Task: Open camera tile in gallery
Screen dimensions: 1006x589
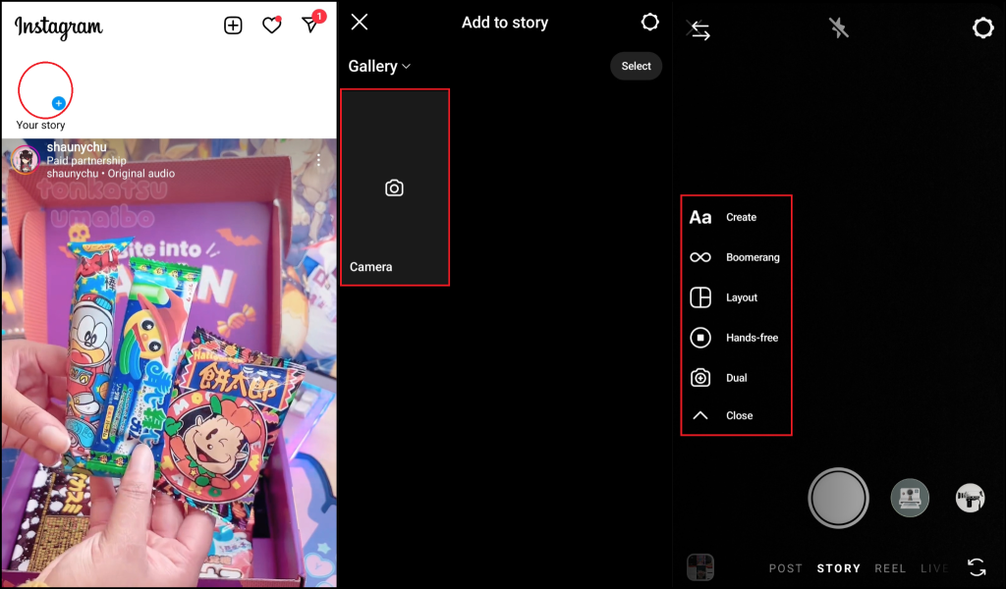Action: click(394, 187)
